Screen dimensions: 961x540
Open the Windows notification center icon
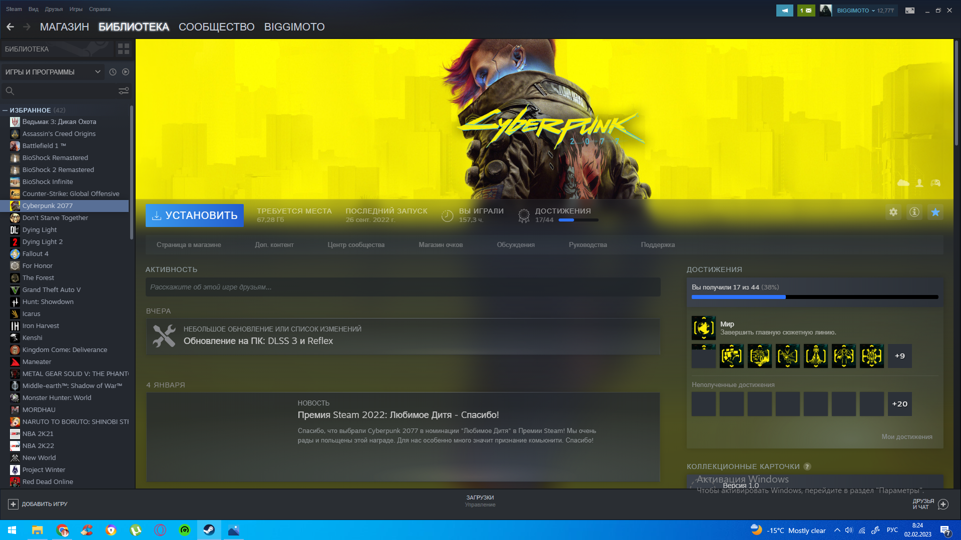pyautogui.click(x=945, y=530)
